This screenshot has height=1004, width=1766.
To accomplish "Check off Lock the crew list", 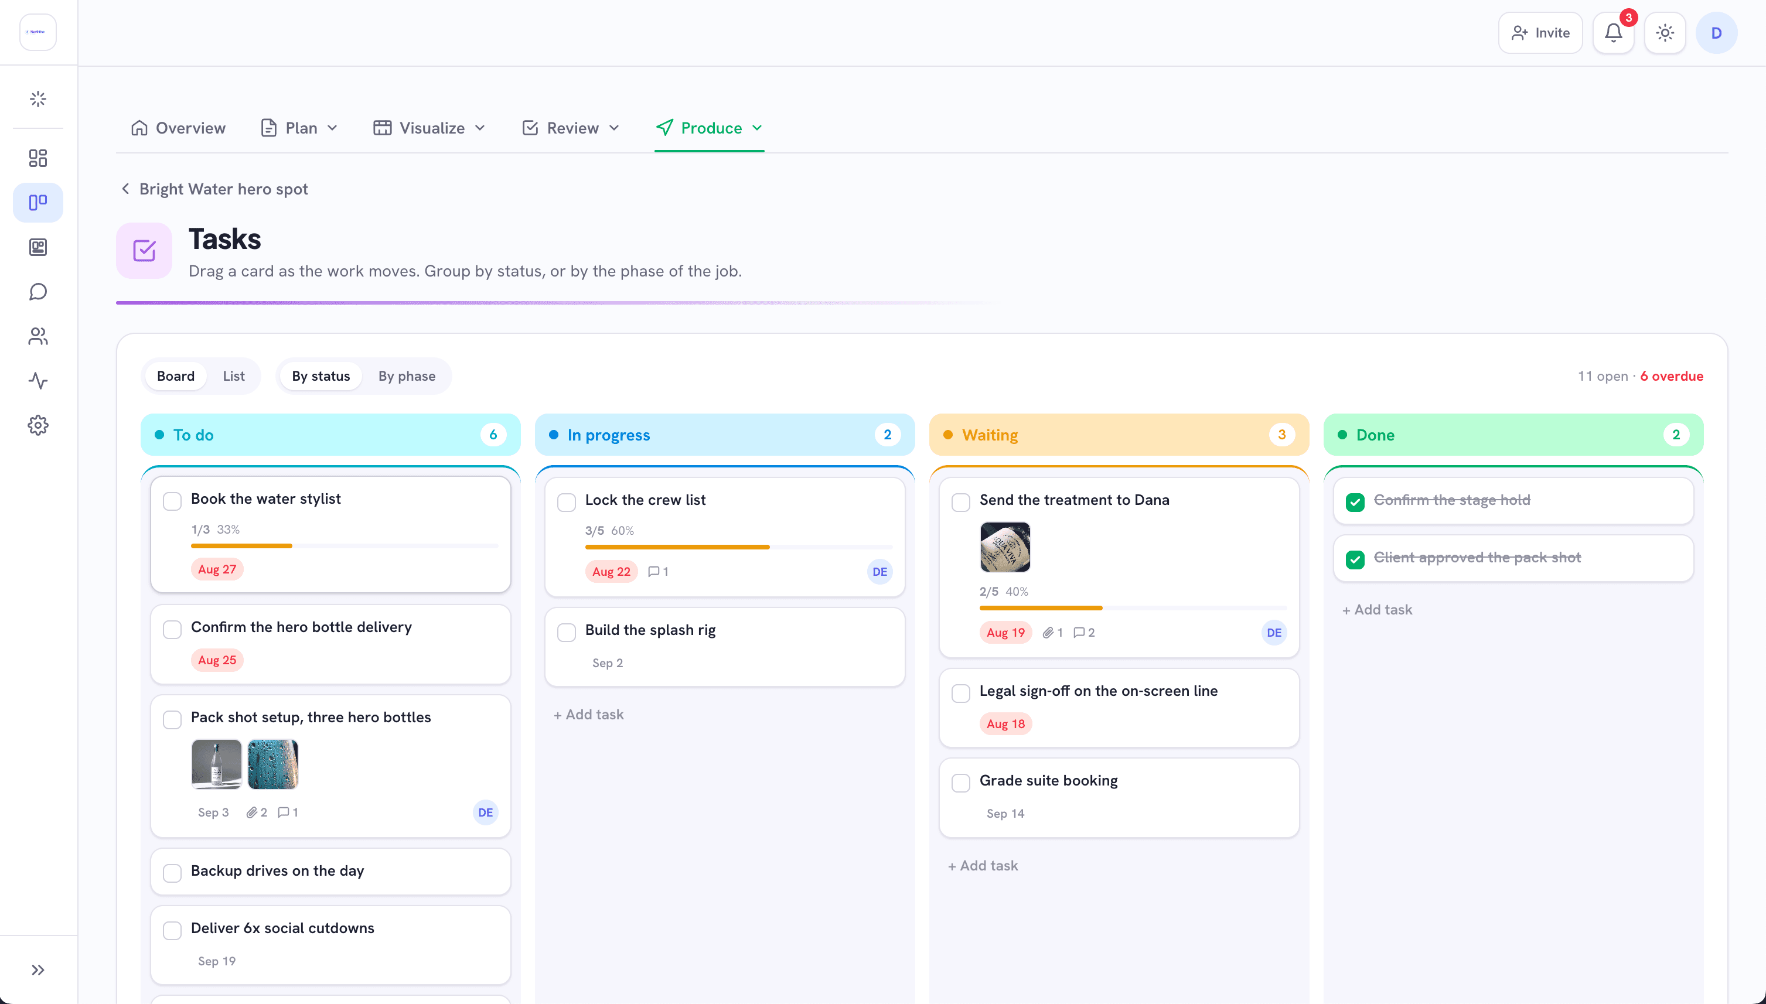I will click(567, 502).
